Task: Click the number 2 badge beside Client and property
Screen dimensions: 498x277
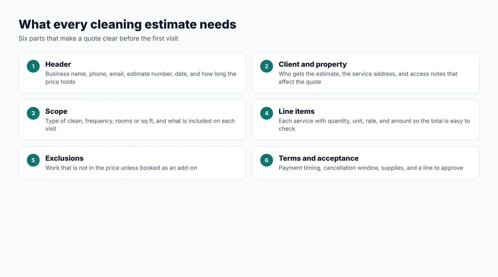Action: pos(266,66)
